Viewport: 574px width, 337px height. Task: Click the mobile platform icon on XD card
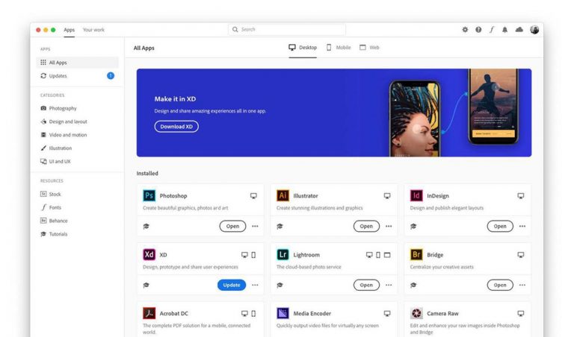[x=253, y=255]
